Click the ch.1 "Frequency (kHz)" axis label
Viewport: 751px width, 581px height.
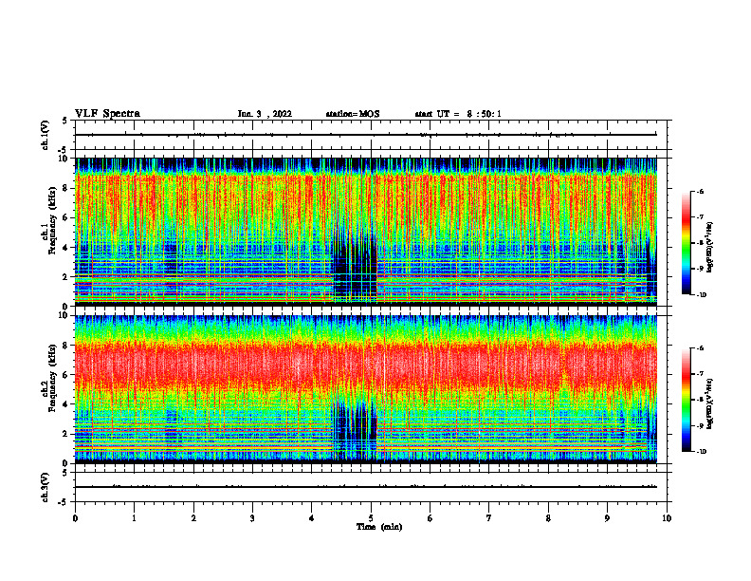pyautogui.click(x=52, y=220)
